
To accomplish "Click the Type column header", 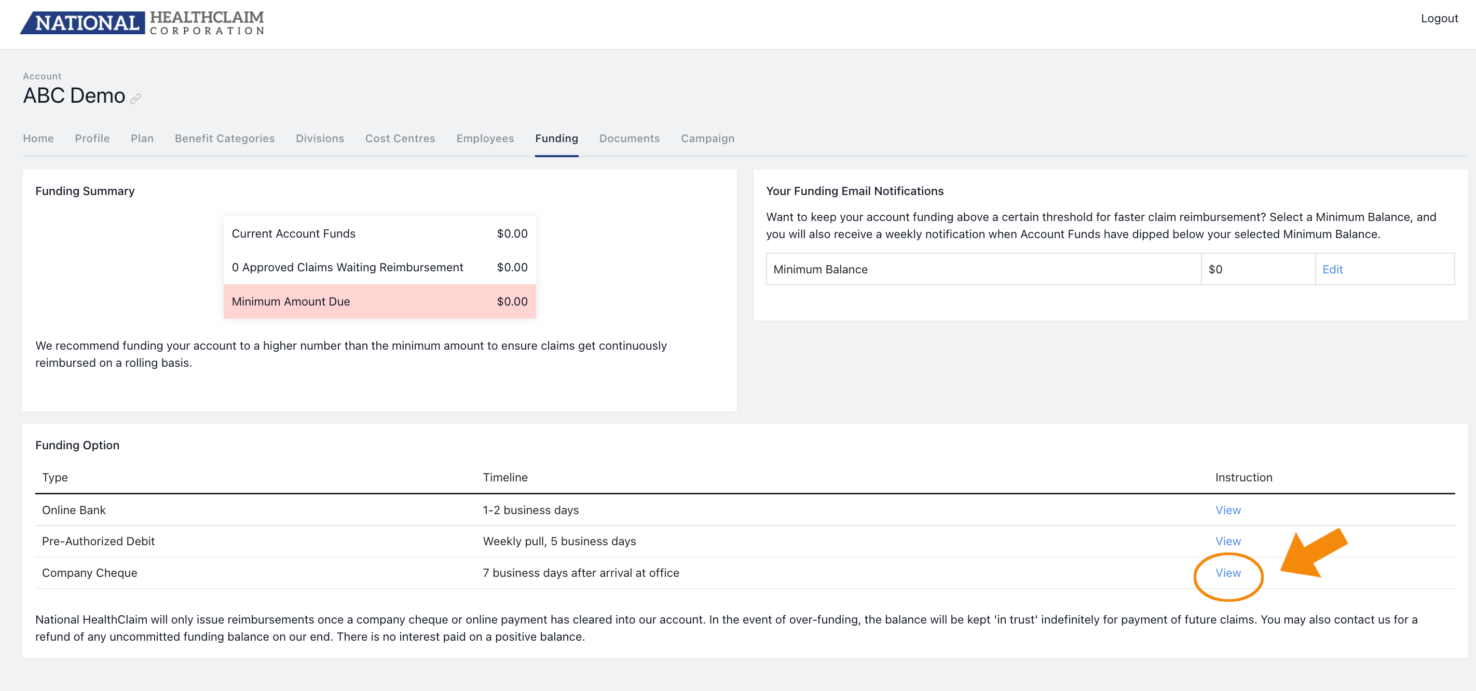I will point(55,477).
